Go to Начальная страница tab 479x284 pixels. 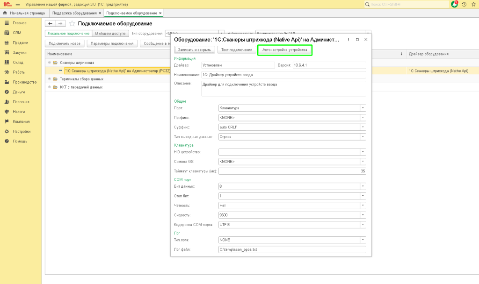tap(27, 13)
